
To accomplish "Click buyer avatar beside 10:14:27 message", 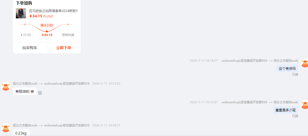I will [x=305, y=63].
